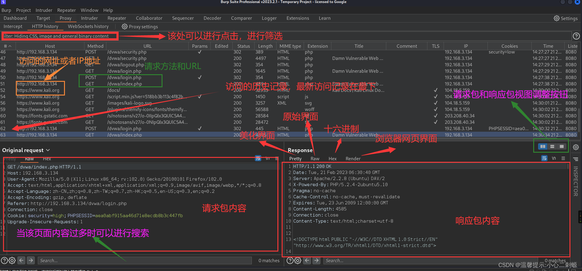The width and height of the screenshot is (582, 271).
Task: Open the filter help question mark icon
Action: [576, 36]
